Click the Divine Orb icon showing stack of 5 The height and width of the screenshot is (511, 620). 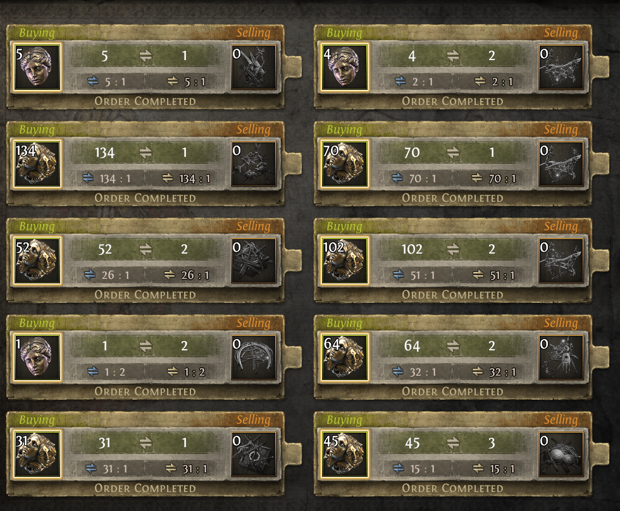click(37, 67)
